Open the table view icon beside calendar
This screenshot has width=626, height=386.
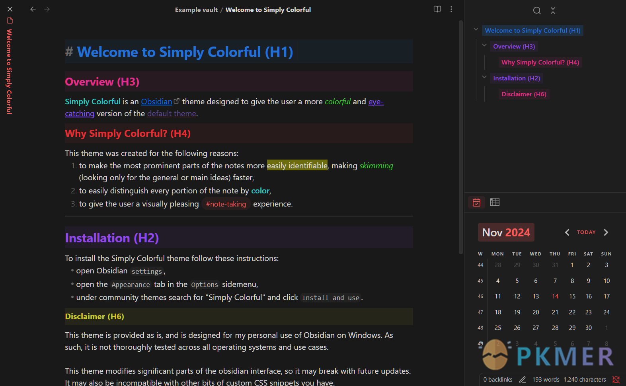pos(495,202)
